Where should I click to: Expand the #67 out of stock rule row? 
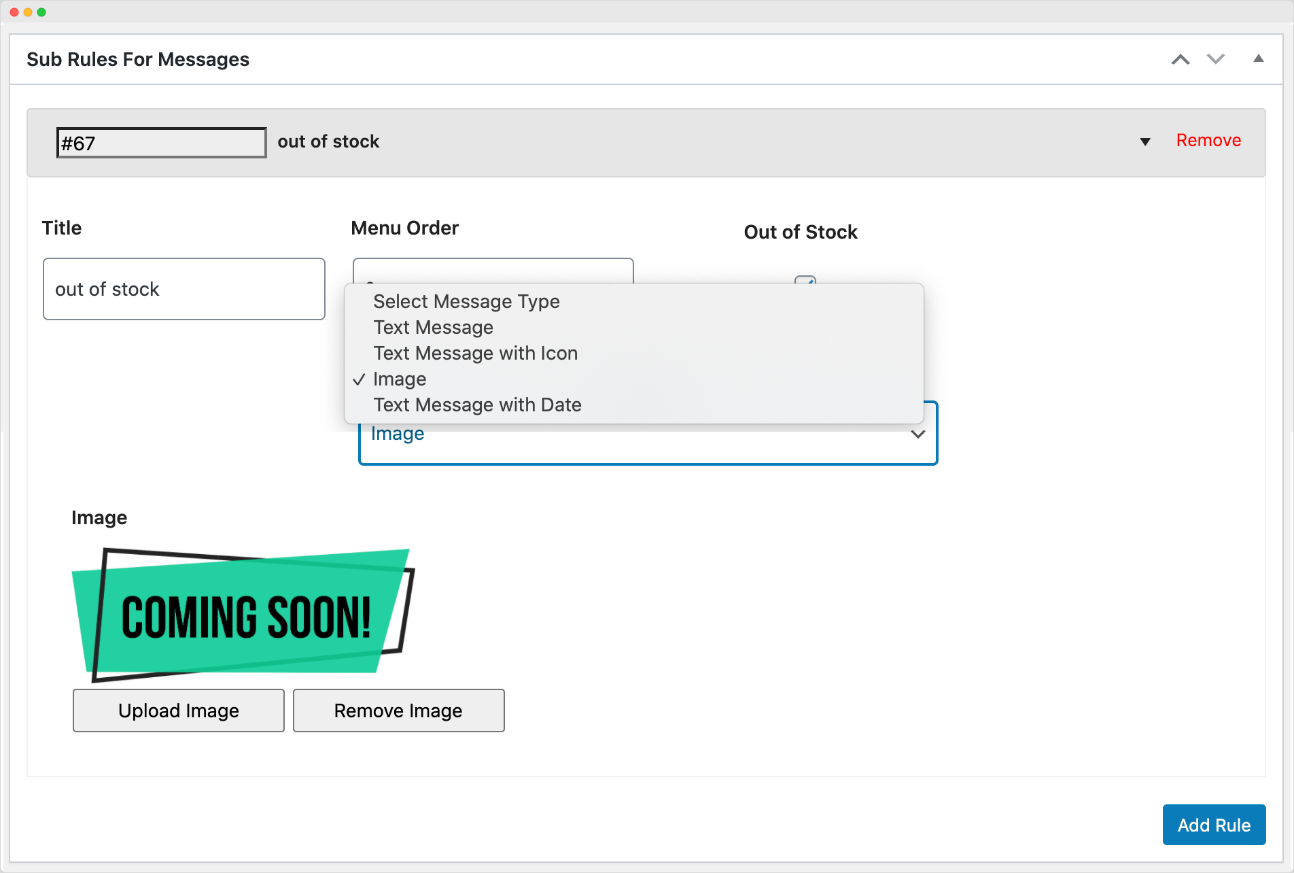coord(1145,142)
